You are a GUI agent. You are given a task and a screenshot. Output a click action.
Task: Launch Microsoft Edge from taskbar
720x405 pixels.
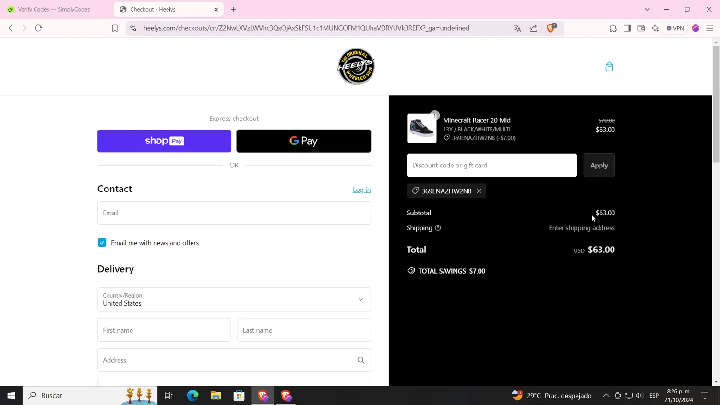[192, 396]
